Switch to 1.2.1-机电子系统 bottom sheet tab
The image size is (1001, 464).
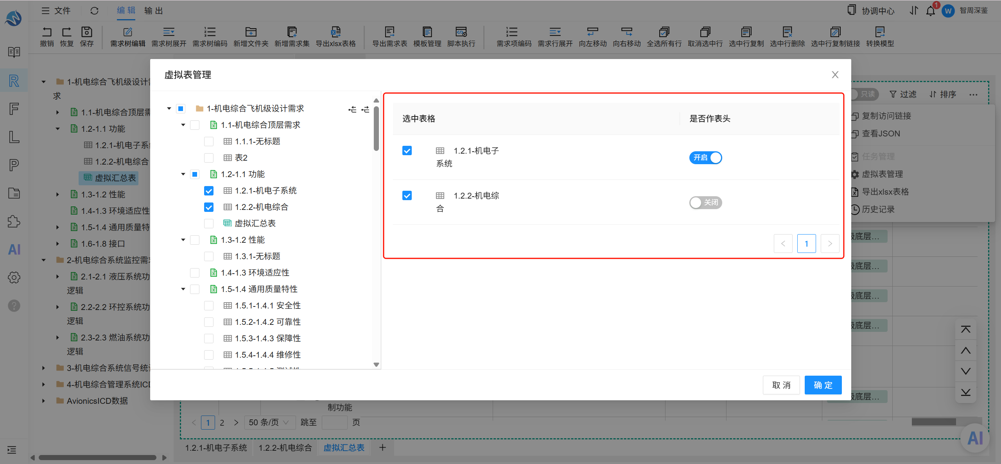point(216,448)
